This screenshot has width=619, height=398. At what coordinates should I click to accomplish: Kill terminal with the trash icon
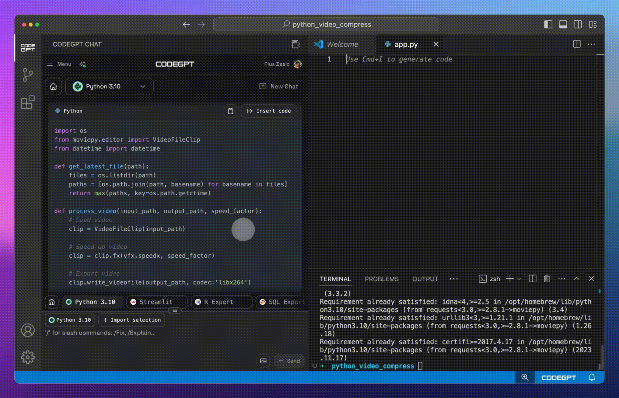[547, 279]
